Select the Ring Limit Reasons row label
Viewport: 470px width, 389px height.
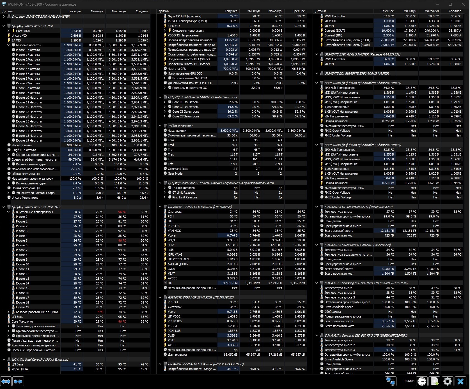185,197
